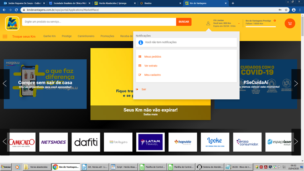Switch to Sociedade Brasileira de Clínica tab
The width and height of the screenshot is (304, 171).
pos(70,3)
